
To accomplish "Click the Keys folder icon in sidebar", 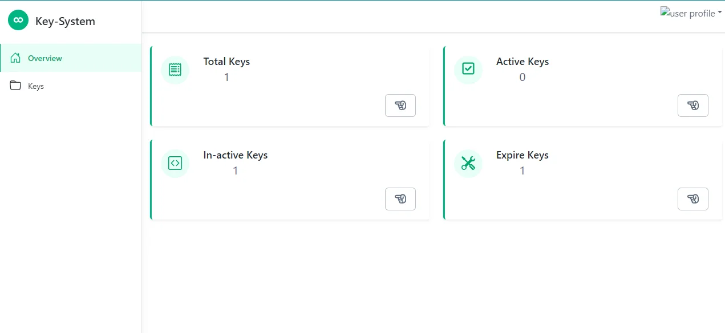I will (x=15, y=86).
